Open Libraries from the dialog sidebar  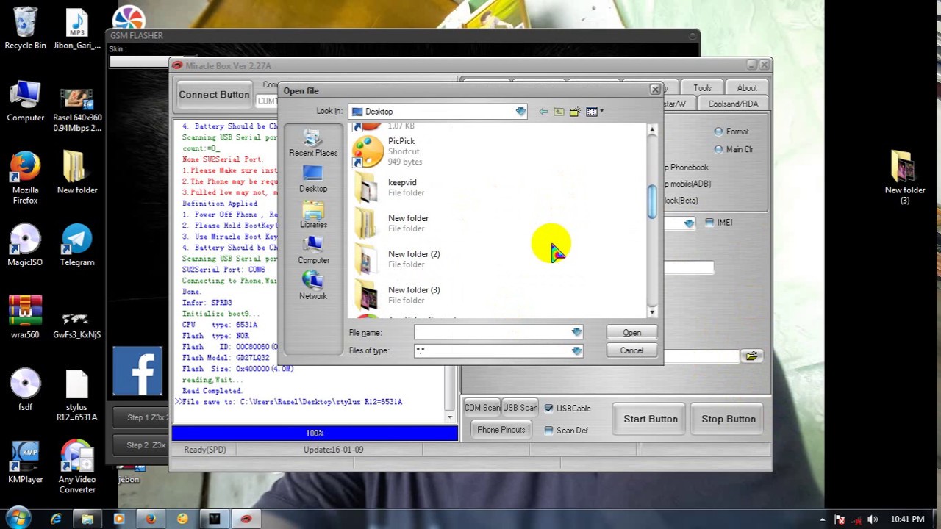tap(313, 215)
